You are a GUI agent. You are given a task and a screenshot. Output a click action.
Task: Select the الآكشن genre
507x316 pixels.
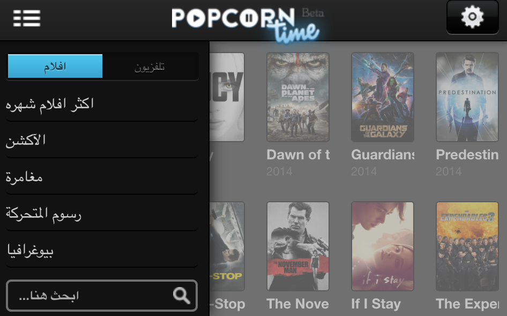point(102,141)
